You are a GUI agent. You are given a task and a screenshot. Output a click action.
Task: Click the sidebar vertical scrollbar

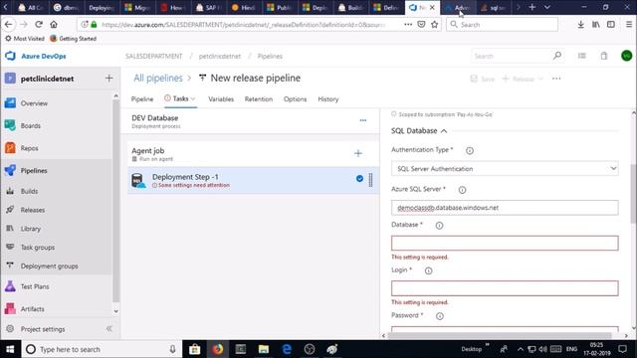click(x=115, y=201)
